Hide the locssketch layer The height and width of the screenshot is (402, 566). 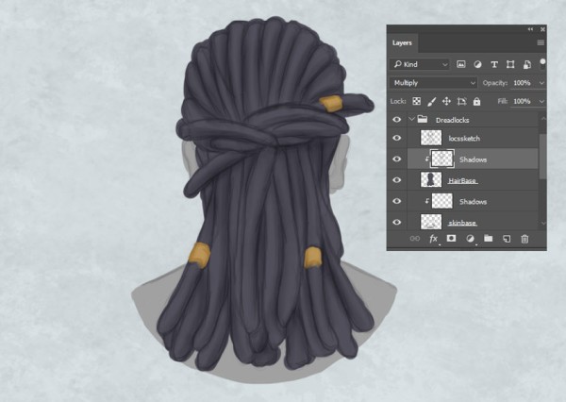(x=397, y=138)
